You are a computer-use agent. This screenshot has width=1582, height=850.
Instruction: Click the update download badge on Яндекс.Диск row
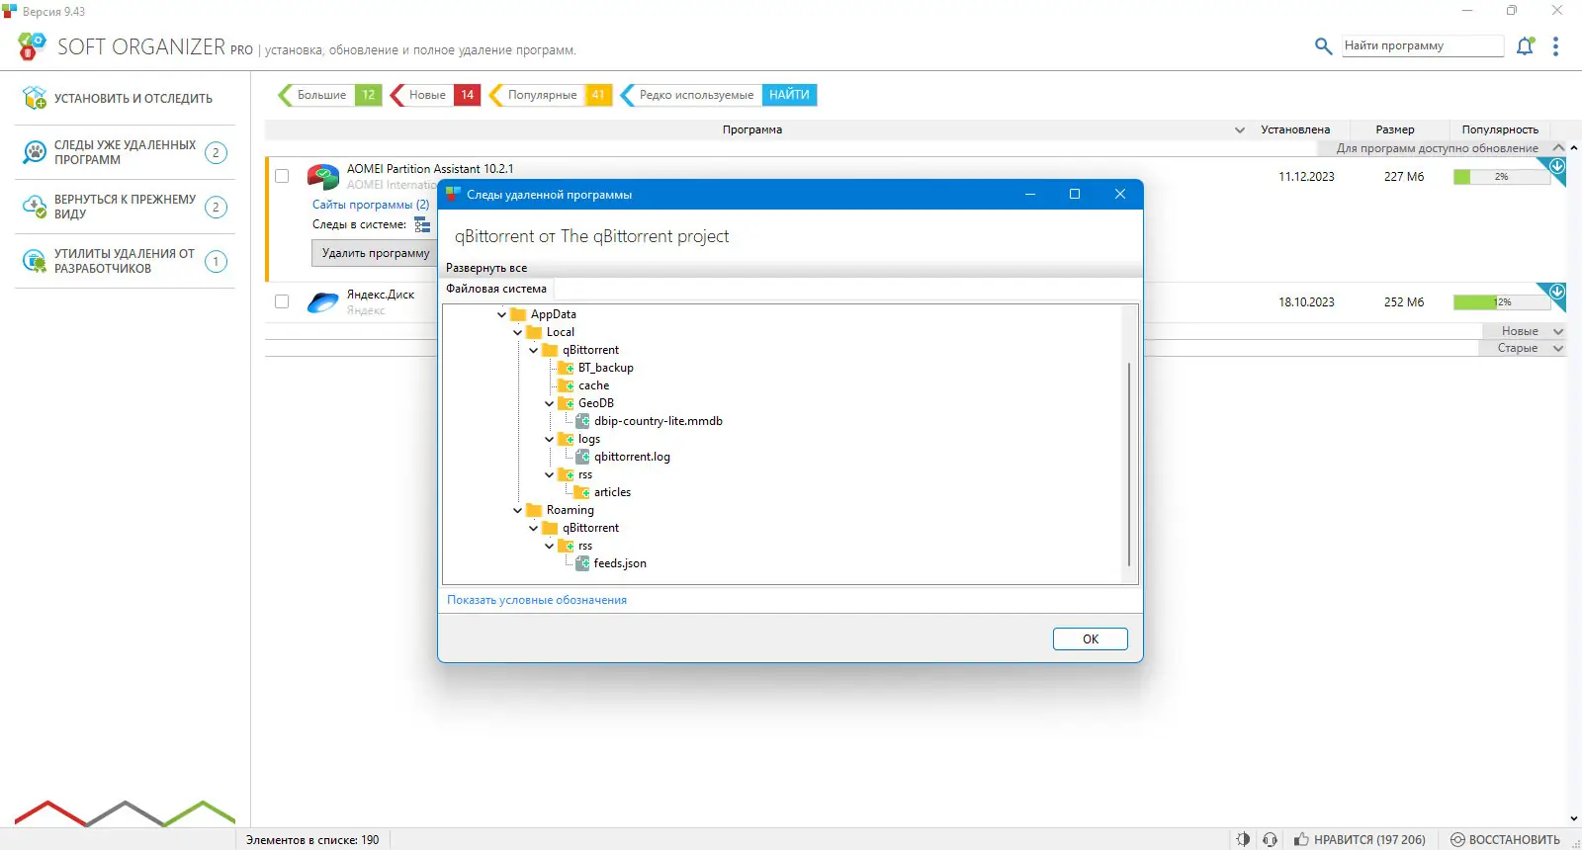1557,292
